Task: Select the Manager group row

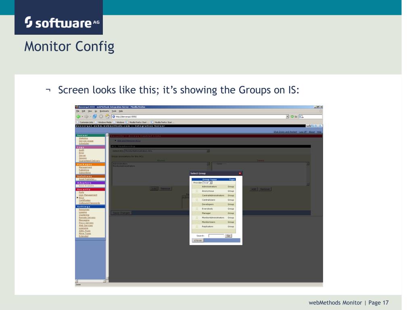Action: point(214,213)
